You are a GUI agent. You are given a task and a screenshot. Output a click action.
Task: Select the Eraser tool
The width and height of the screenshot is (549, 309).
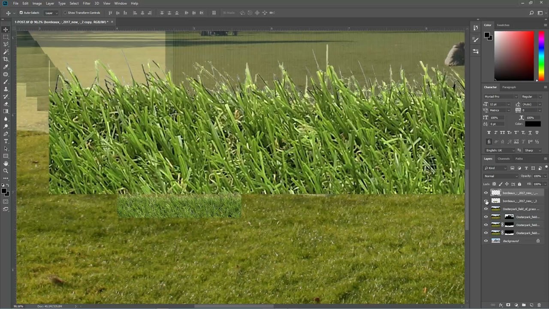pyautogui.click(x=6, y=104)
